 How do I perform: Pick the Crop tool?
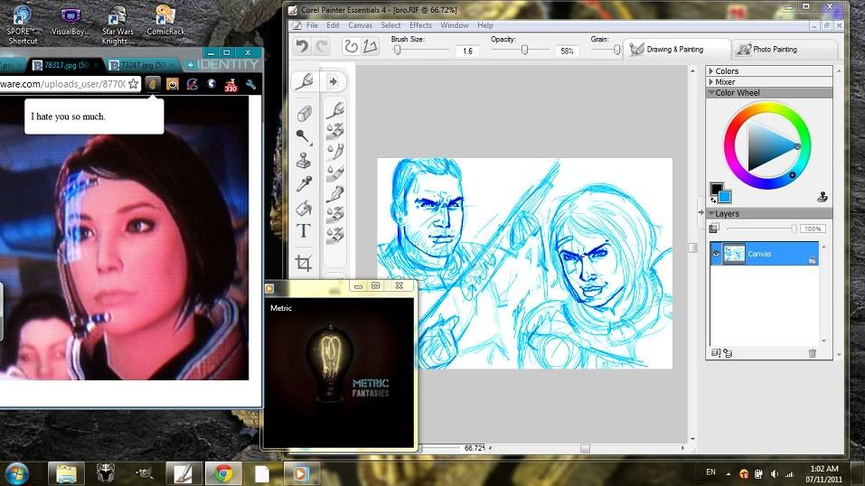[x=304, y=264]
